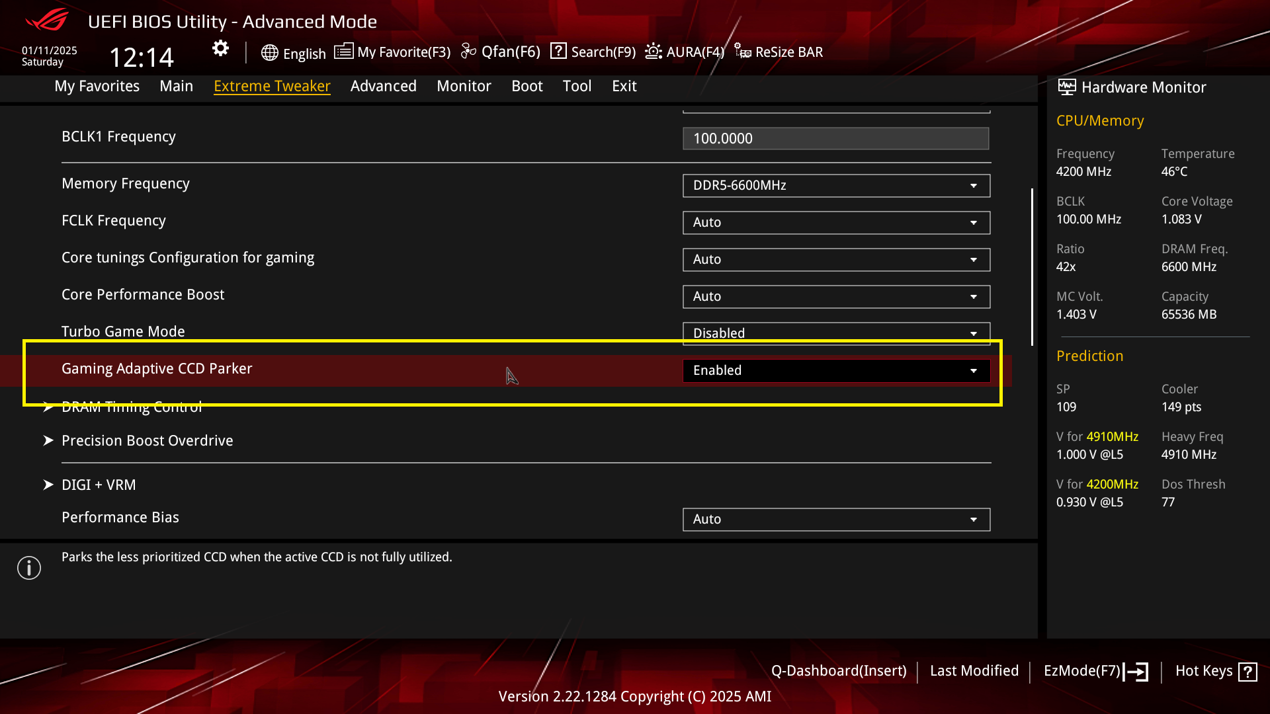Click the settings list scrollbar
The image size is (1270, 714).
click(x=1032, y=266)
